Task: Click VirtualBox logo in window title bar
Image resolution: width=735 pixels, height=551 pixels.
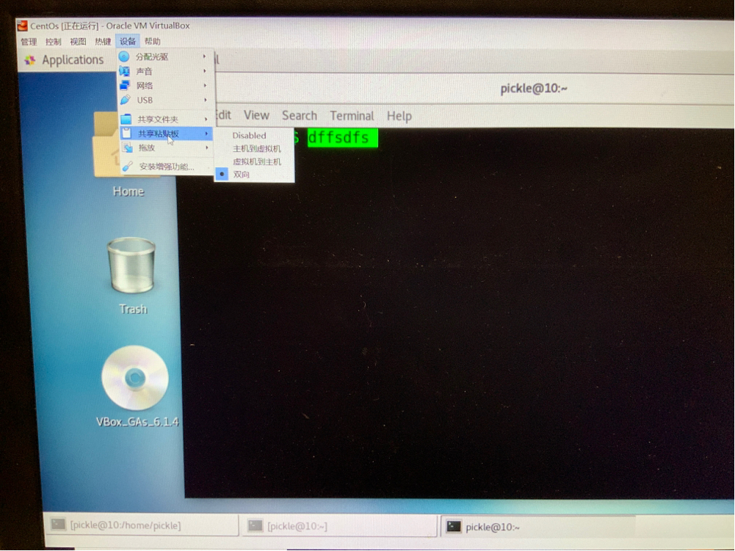Action: pos(22,26)
